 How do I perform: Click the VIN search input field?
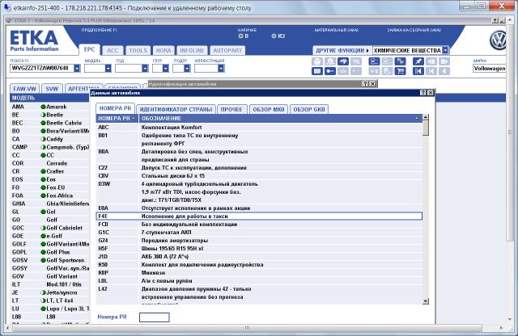(x=42, y=69)
